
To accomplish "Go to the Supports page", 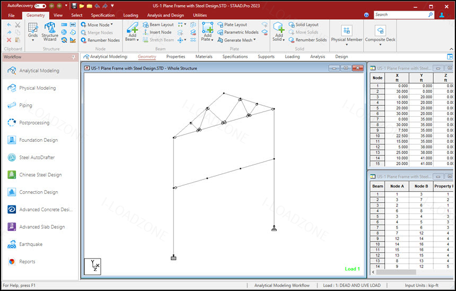I will [x=266, y=57].
